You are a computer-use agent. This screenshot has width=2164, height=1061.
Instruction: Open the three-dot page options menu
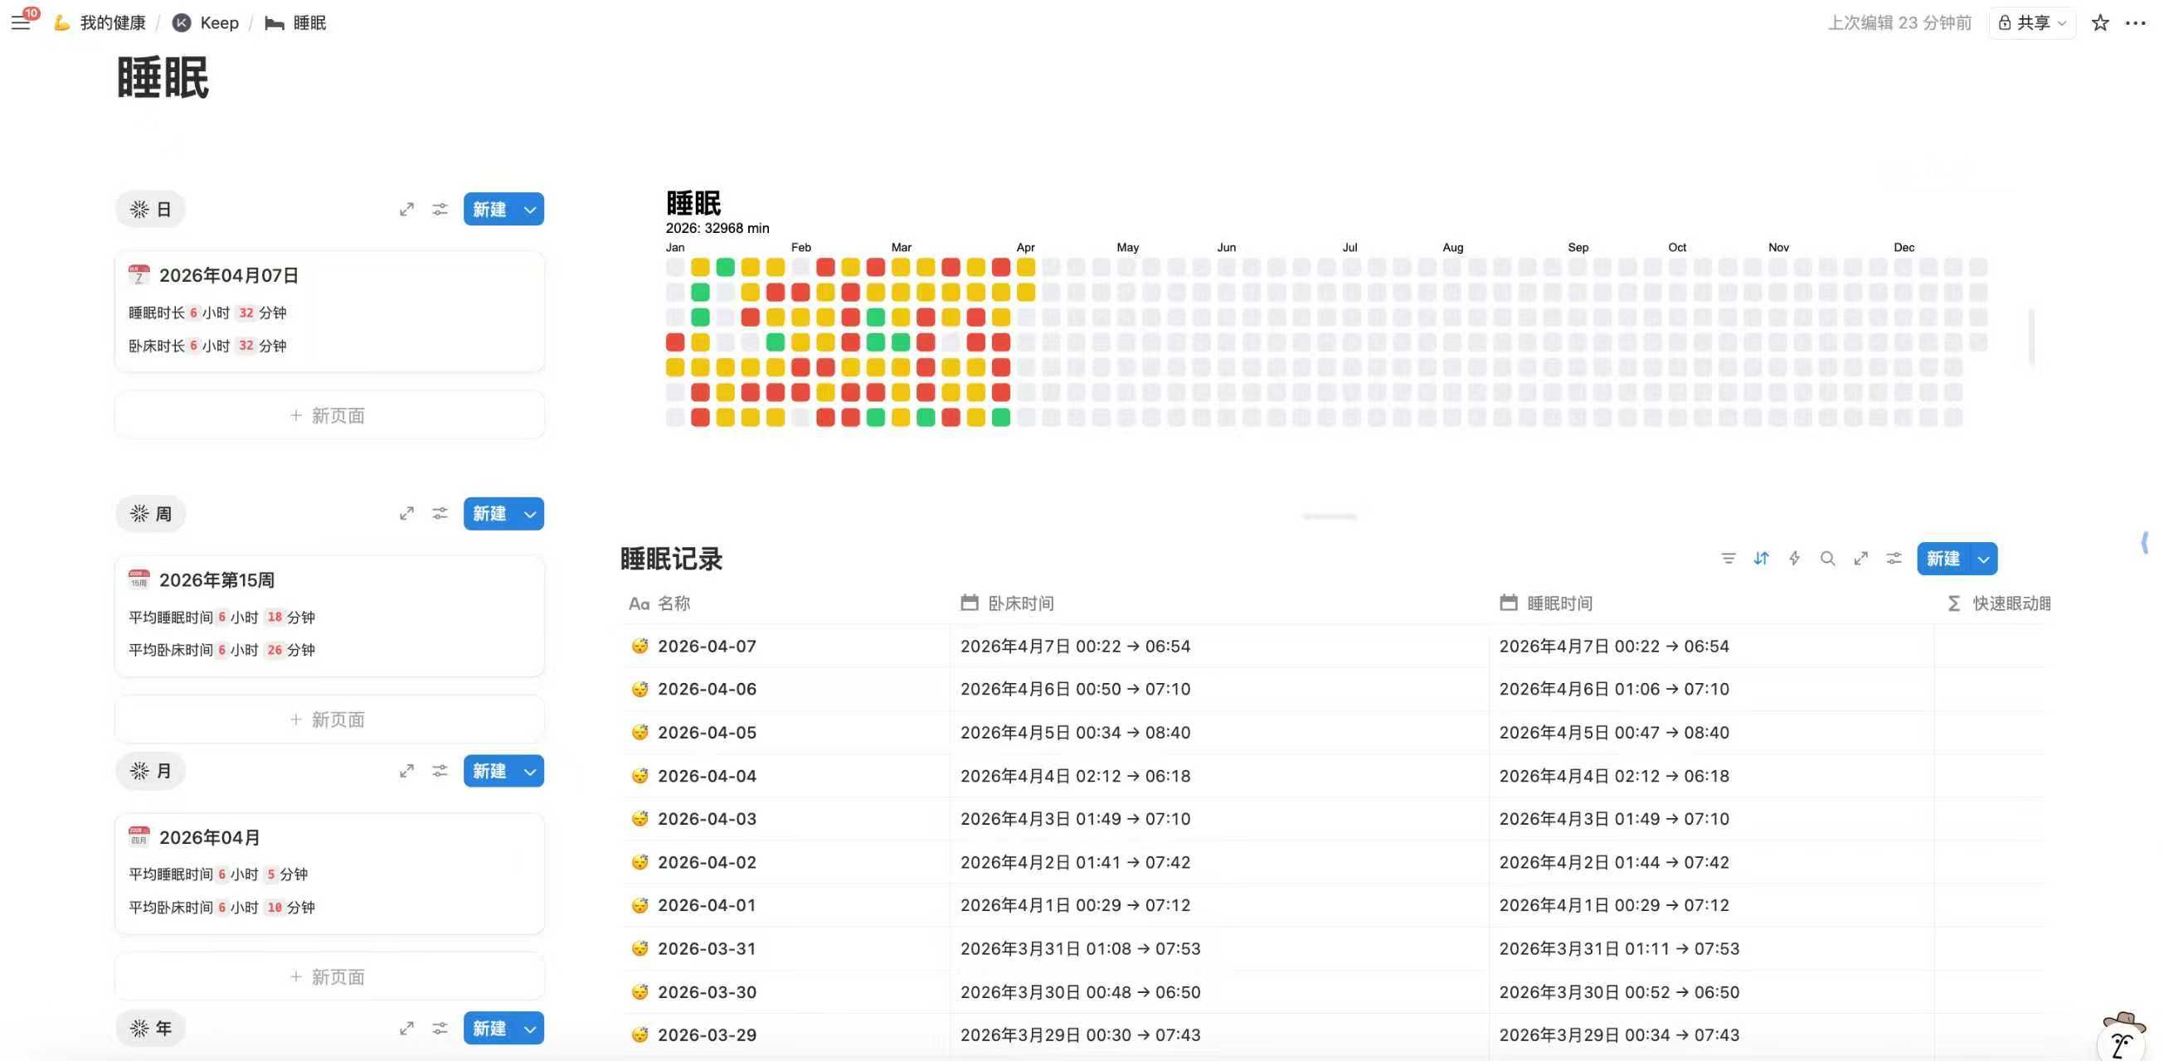pos(2135,22)
